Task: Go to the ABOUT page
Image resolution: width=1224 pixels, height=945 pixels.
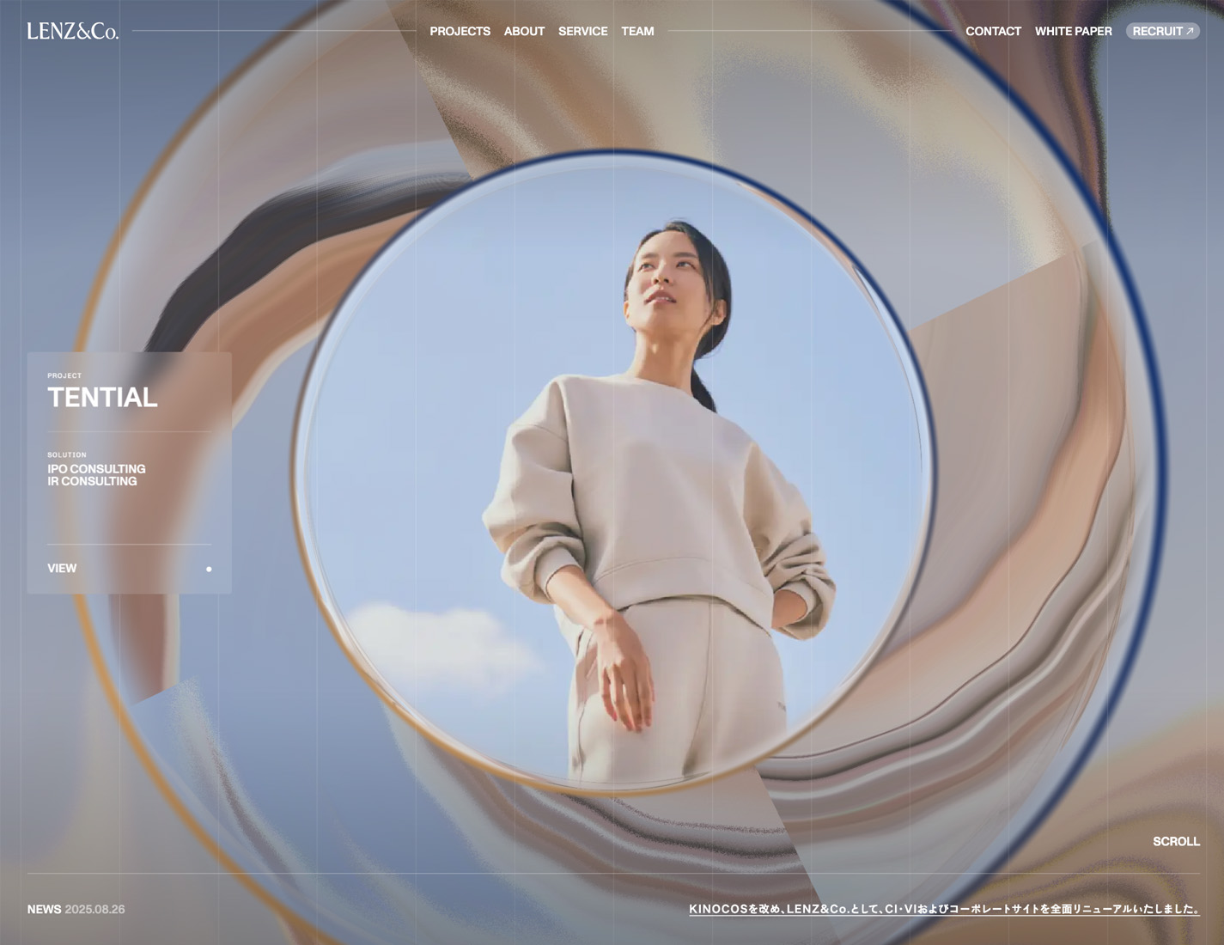Action: pos(524,31)
